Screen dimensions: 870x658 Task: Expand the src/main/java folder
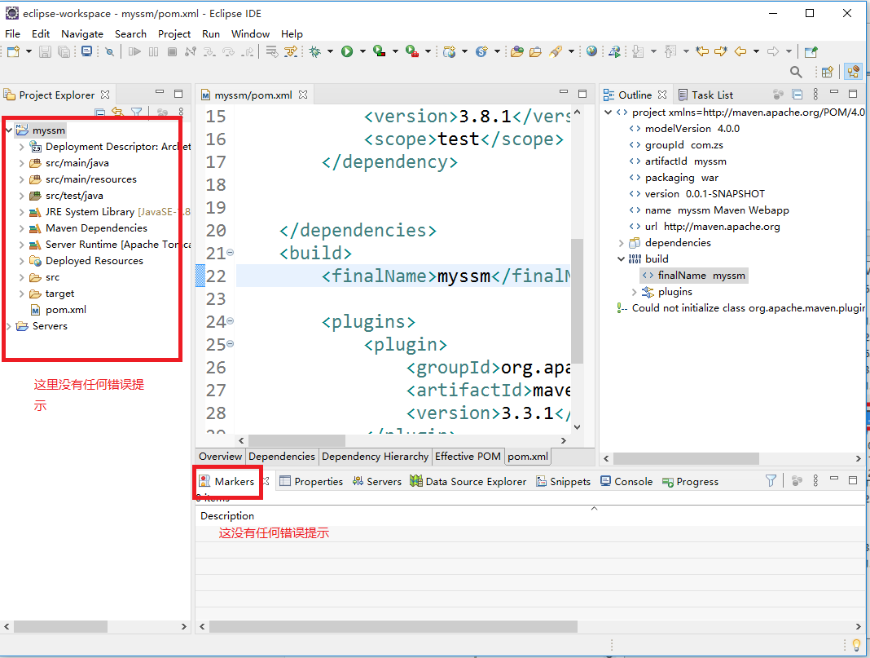pyautogui.click(x=22, y=163)
